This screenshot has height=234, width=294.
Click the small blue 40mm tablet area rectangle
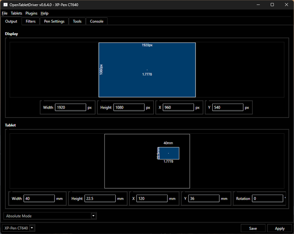[169, 153]
